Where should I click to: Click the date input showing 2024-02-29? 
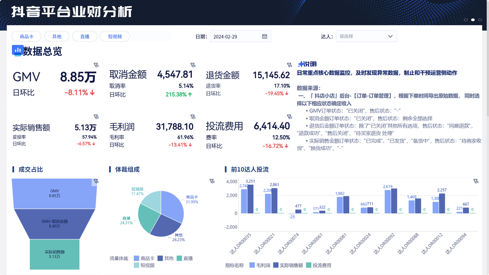[240, 36]
